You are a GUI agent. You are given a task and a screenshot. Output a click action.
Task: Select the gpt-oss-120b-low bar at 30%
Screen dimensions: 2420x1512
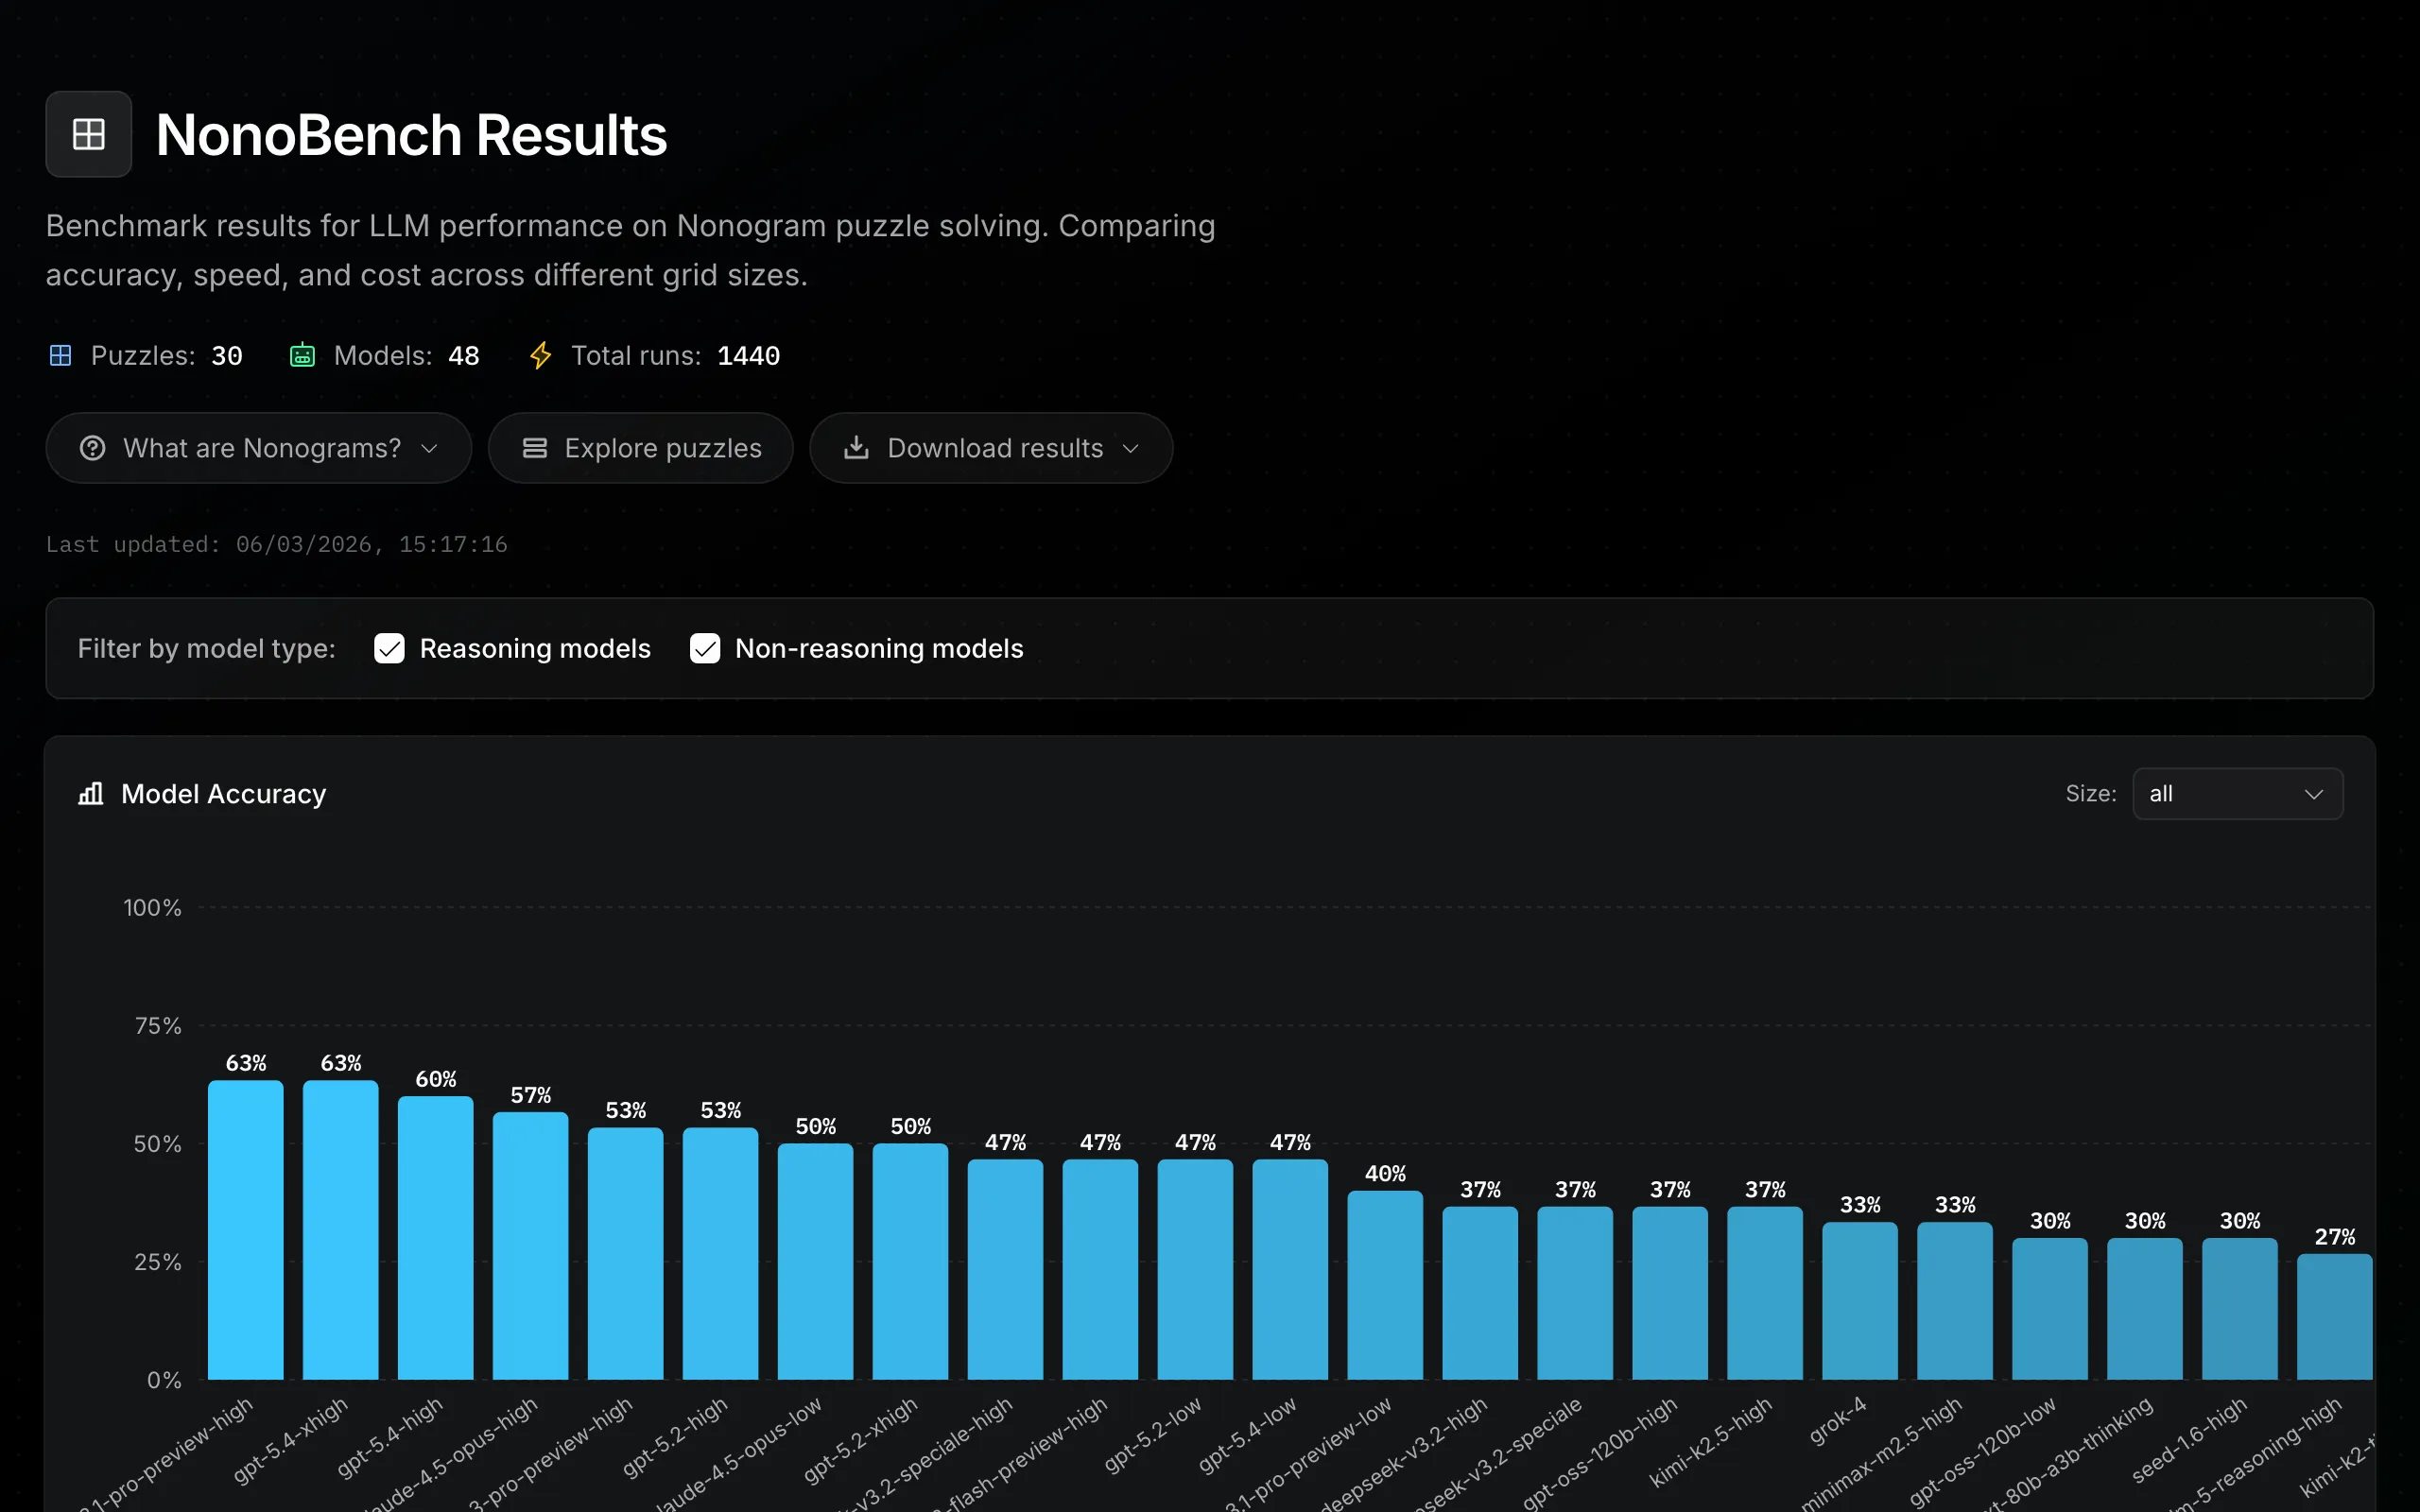[x=2051, y=1309]
